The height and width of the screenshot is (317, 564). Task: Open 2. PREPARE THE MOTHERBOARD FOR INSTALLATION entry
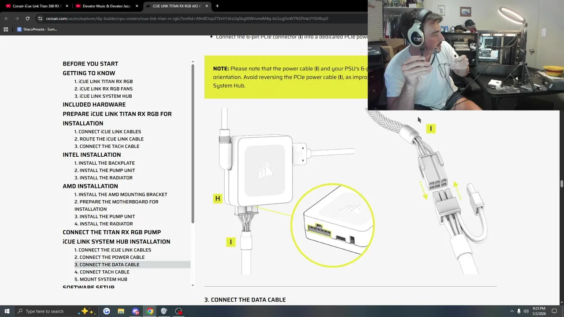(x=116, y=205)
